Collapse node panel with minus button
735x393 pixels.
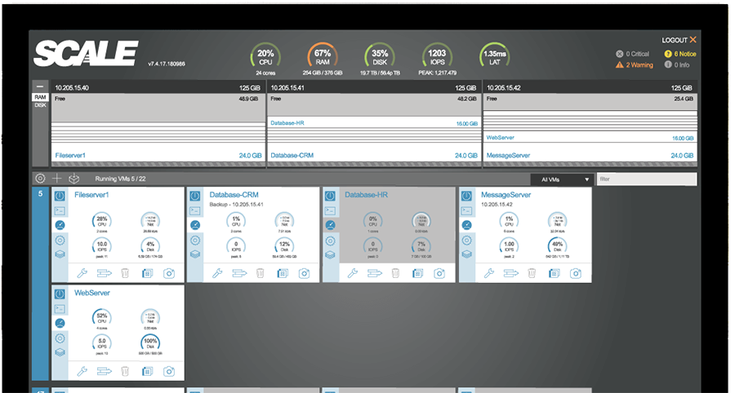[x=40, y=86]
